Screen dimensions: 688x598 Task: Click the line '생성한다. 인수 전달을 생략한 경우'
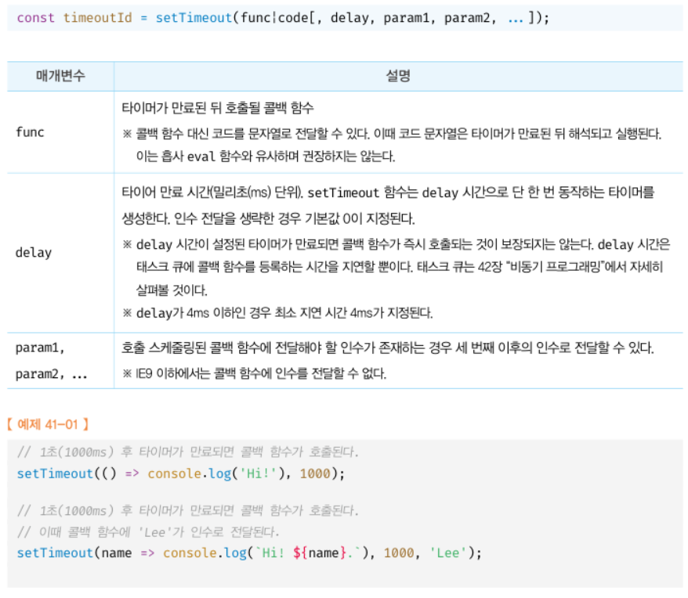(x=268, y=218)
